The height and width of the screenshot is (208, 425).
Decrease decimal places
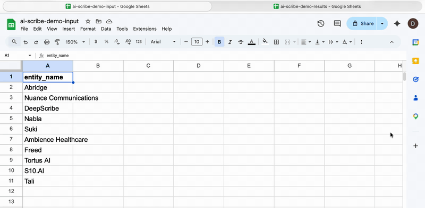117,42
